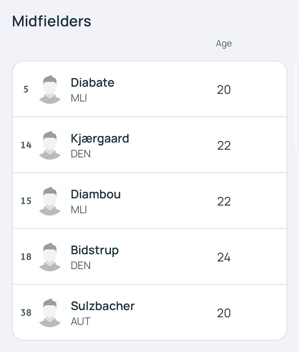299x352 pixels.
Task: Select shirt number 14 in Kjærgaard row
Action: click(26, 145)
